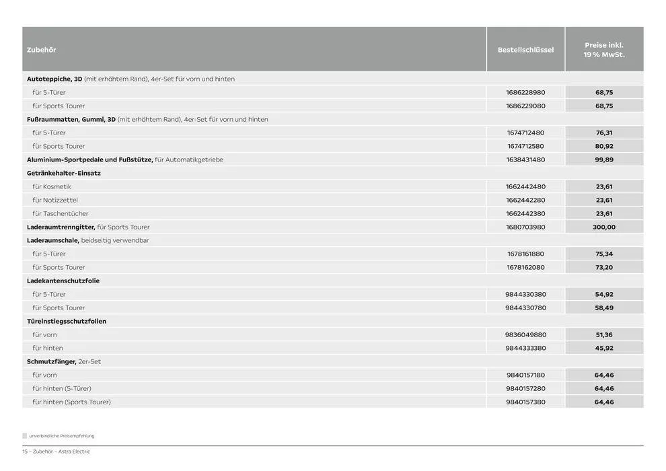This screenshot has width=666, height=471.
Task: Click the Preise inkl. 19 % MwSt. header
Action: 603,50
